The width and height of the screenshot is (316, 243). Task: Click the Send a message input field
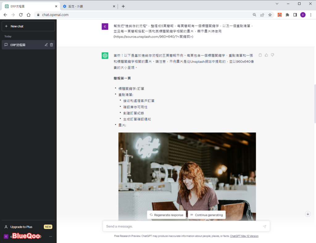pyautogui.click(x=182, y=226)
